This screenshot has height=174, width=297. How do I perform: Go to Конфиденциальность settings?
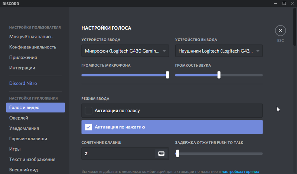click(x=33, y=47)
